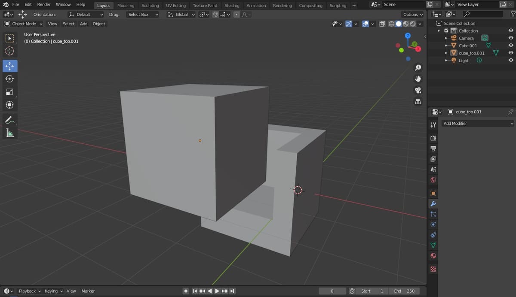Switch to the Modeling workspace tab

click(126, 6)
